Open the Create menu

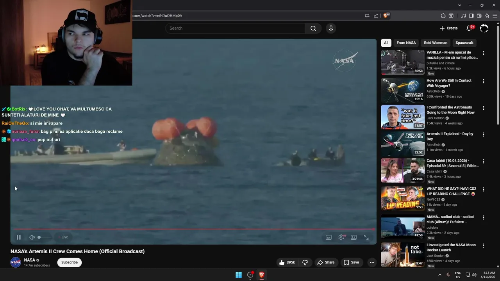point(448,28)
